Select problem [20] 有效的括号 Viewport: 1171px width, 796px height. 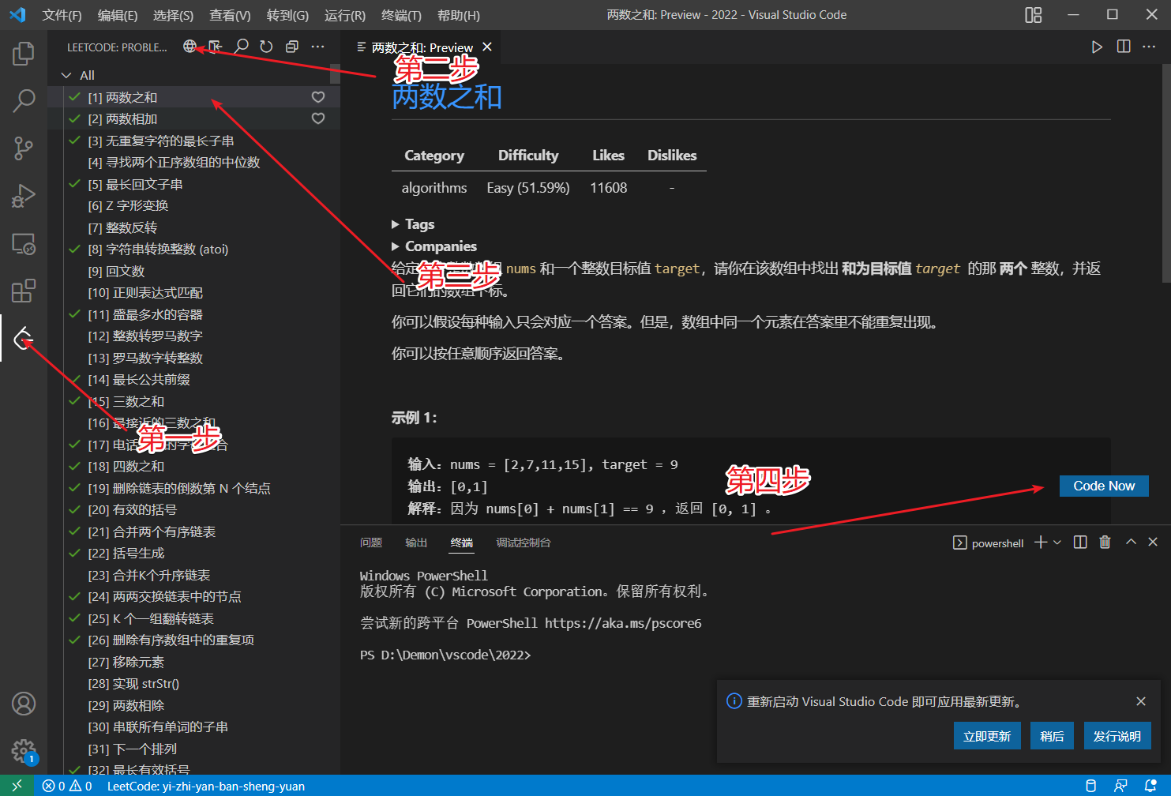click(x=193, y=509)
